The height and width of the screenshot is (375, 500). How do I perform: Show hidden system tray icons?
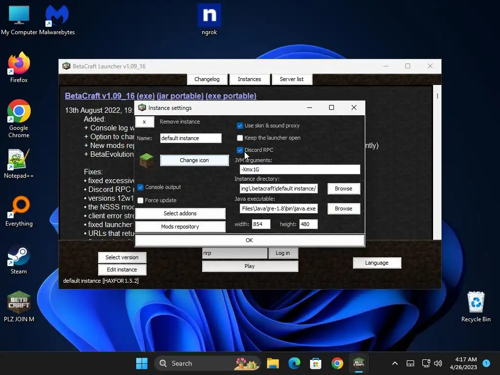395,363
